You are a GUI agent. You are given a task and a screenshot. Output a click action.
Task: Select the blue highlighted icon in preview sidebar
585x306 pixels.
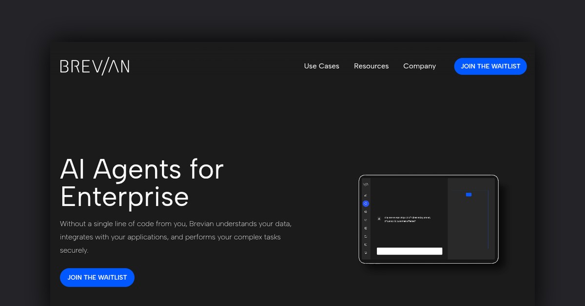tap(366, 204)
